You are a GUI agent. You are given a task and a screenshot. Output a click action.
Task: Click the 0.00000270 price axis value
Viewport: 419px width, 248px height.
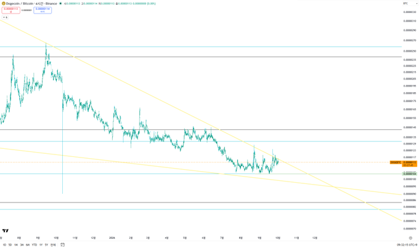coord(410,41)
